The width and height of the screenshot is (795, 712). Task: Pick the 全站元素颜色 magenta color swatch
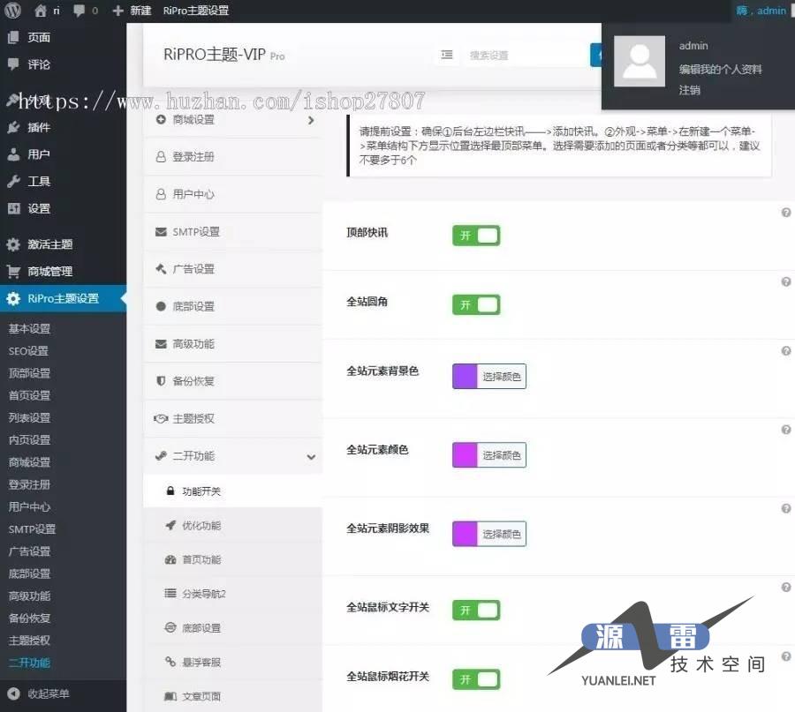click(465, 454)
